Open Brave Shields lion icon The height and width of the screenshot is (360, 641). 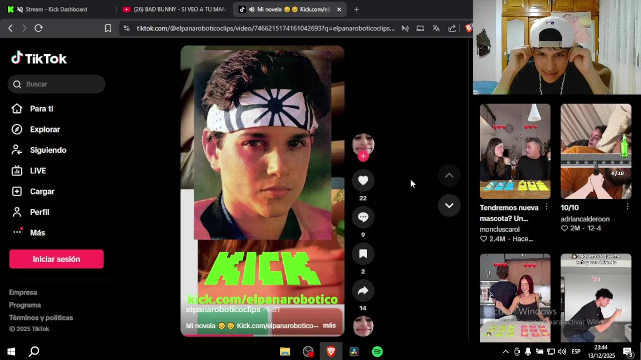468,28
